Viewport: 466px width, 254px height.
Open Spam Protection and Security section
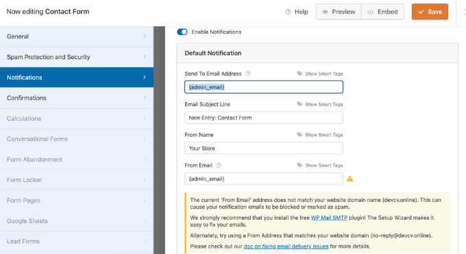[x=77, y=56]
